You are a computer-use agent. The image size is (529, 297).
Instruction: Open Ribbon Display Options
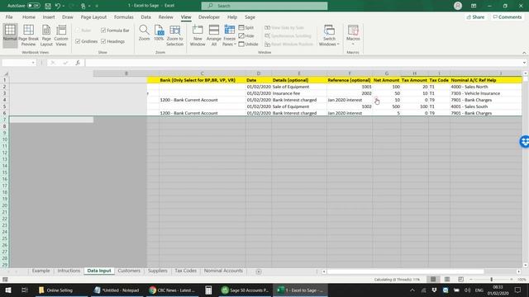[x=474, y=6]
